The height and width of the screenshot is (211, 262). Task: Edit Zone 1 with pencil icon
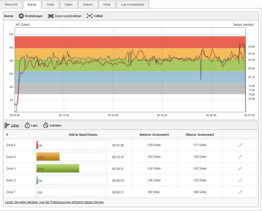pos(240,192)
